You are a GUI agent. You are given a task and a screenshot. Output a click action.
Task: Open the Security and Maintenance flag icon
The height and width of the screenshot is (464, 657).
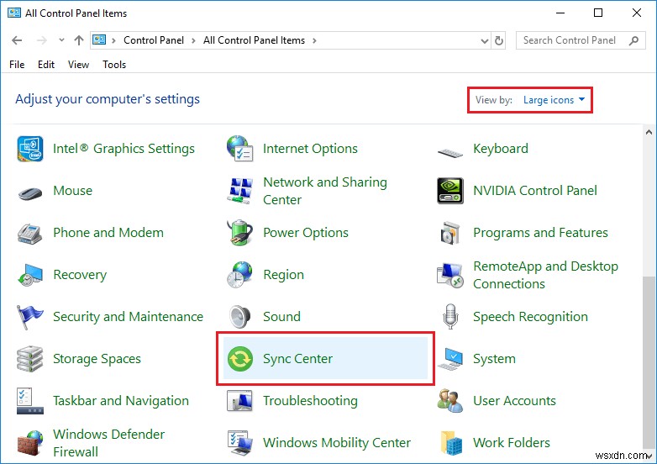point(29,317)
